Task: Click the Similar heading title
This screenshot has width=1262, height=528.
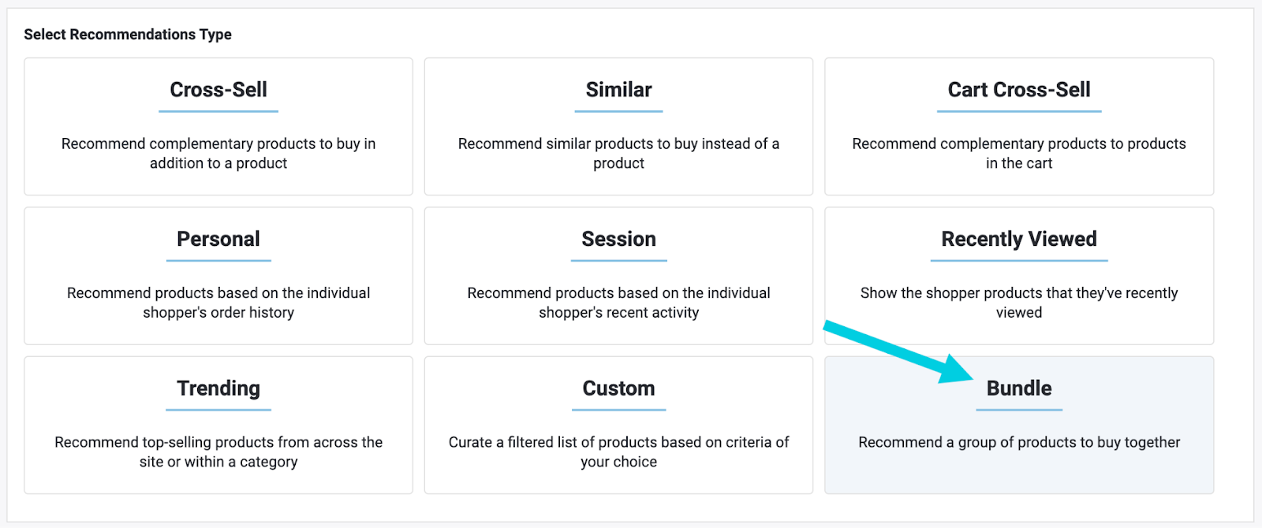Action: (618, 90)
